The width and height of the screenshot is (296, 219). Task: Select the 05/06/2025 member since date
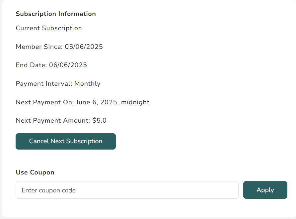(x=84, y=47)
